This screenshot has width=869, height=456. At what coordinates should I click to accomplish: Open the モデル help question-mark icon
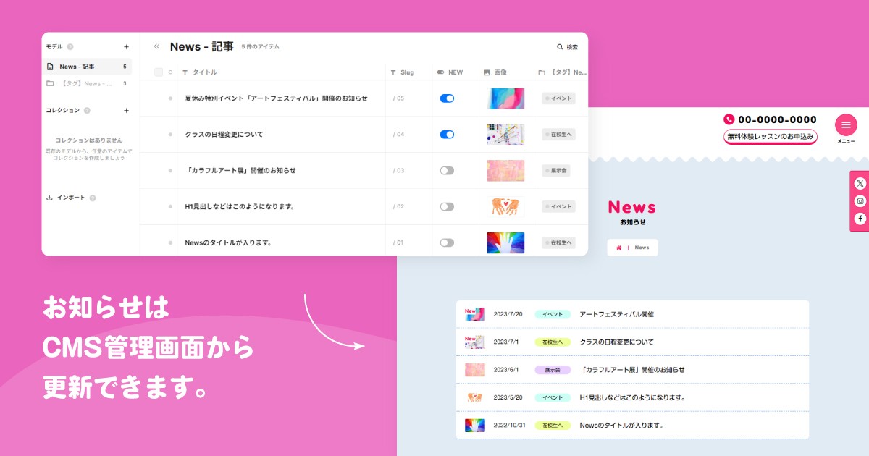[70, 46]
